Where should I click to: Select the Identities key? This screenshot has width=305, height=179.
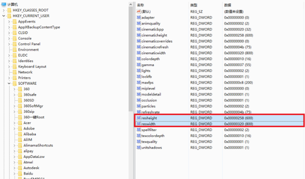[26, 61]
